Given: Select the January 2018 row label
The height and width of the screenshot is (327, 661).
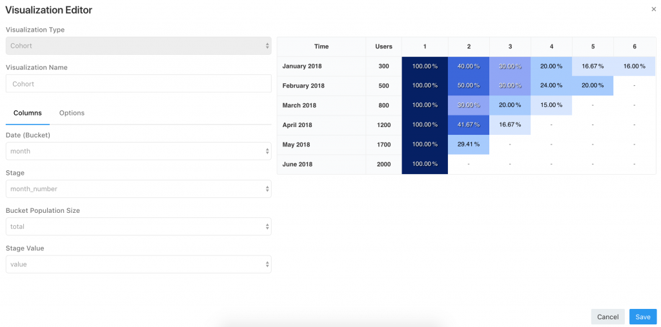Looking at the screenshot, I should (x=302, y=66).
